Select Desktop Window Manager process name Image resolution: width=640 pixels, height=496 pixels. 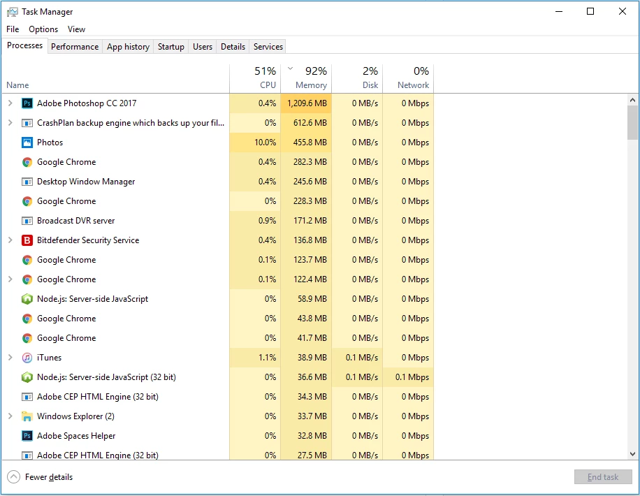(x=86, y=182)
